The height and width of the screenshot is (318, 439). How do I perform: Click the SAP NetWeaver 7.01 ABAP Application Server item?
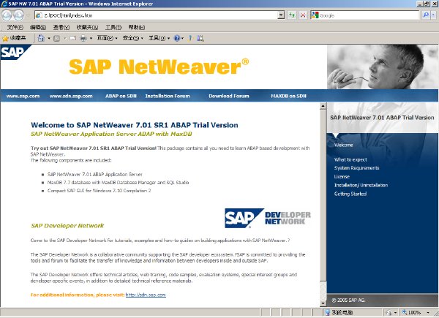click(x=95, y=174)
